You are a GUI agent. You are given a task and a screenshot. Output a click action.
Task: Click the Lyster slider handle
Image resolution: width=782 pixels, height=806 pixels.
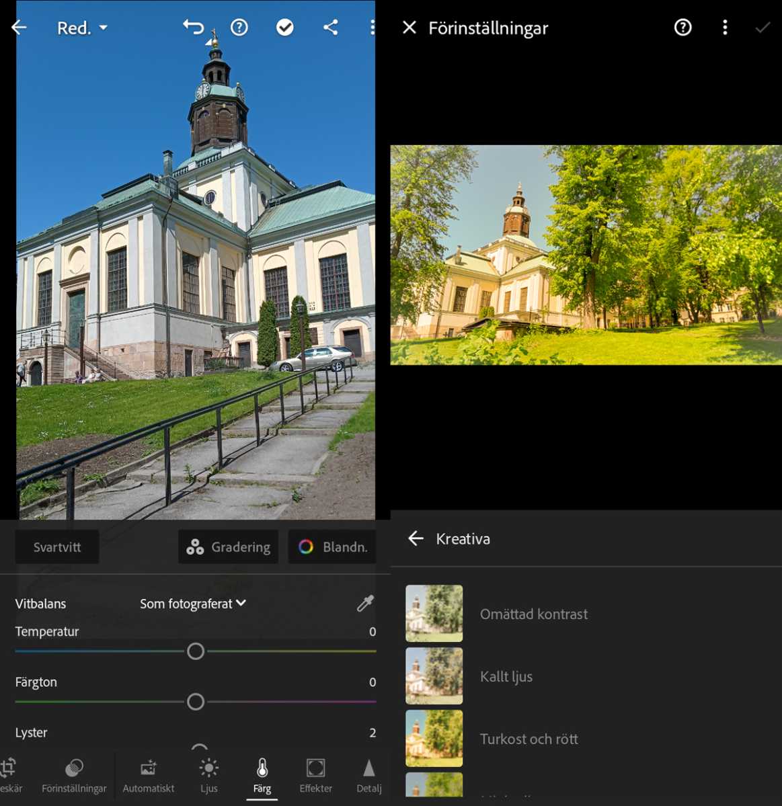(200, 748)
